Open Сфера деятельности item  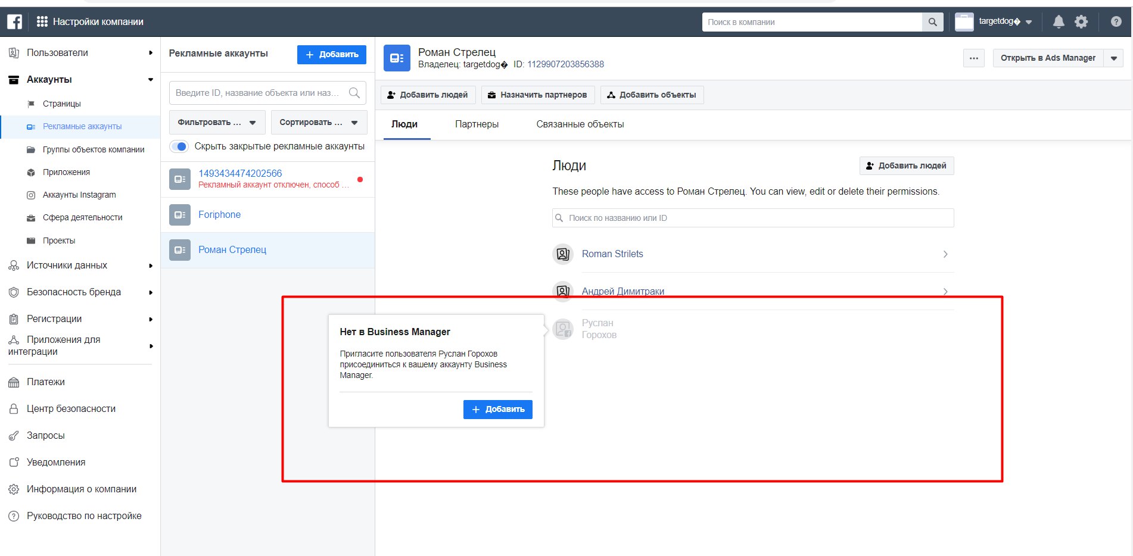click(82, 217)
